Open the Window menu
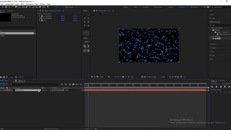231x130 pixels. [x=43, y=4]
